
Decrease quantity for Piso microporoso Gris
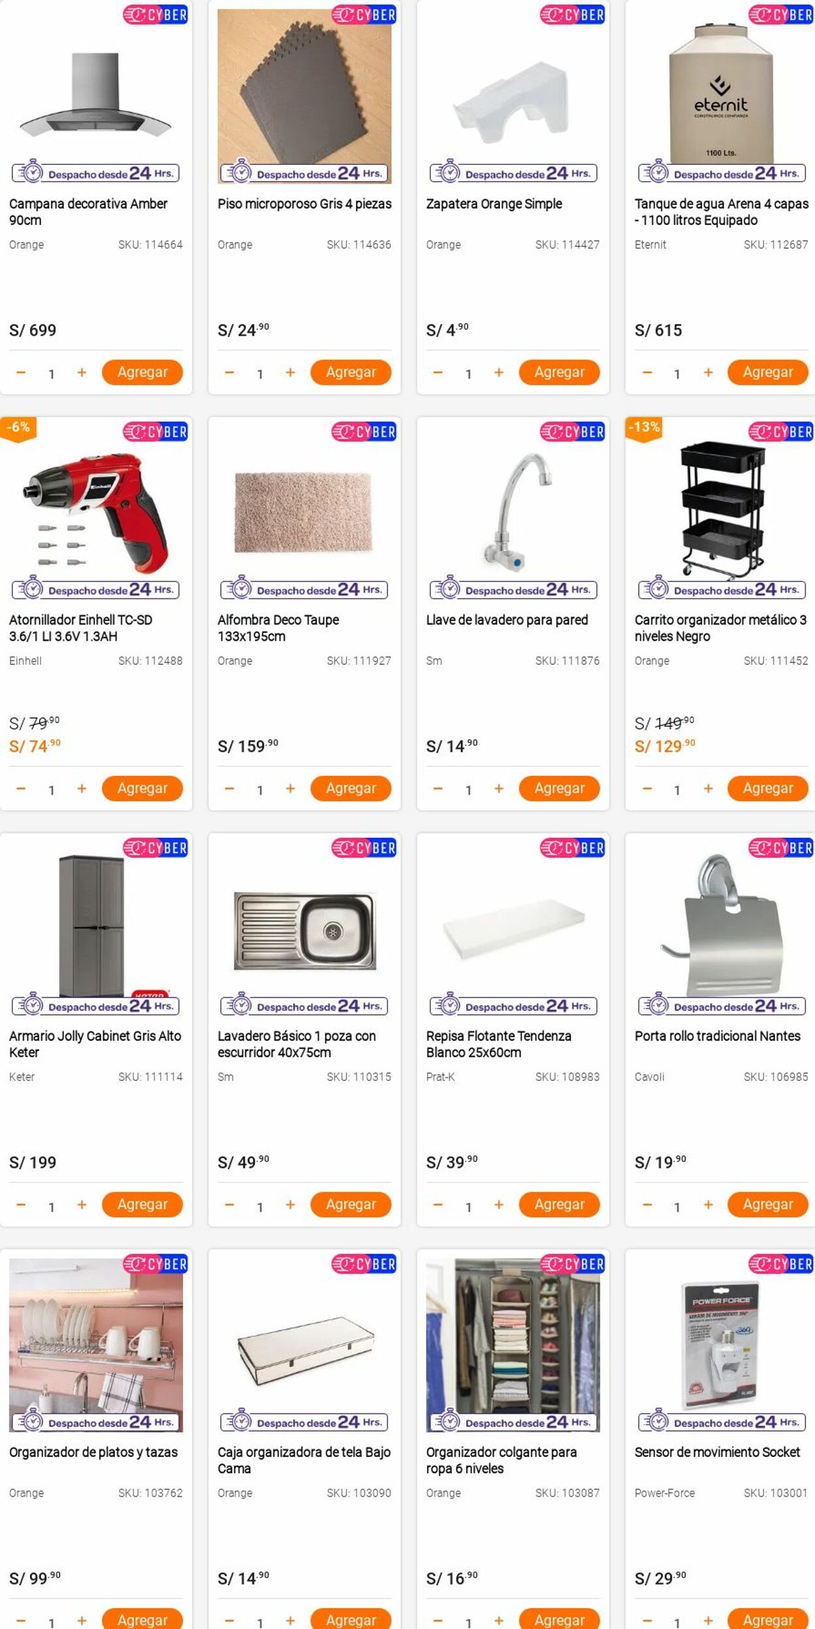230,372
